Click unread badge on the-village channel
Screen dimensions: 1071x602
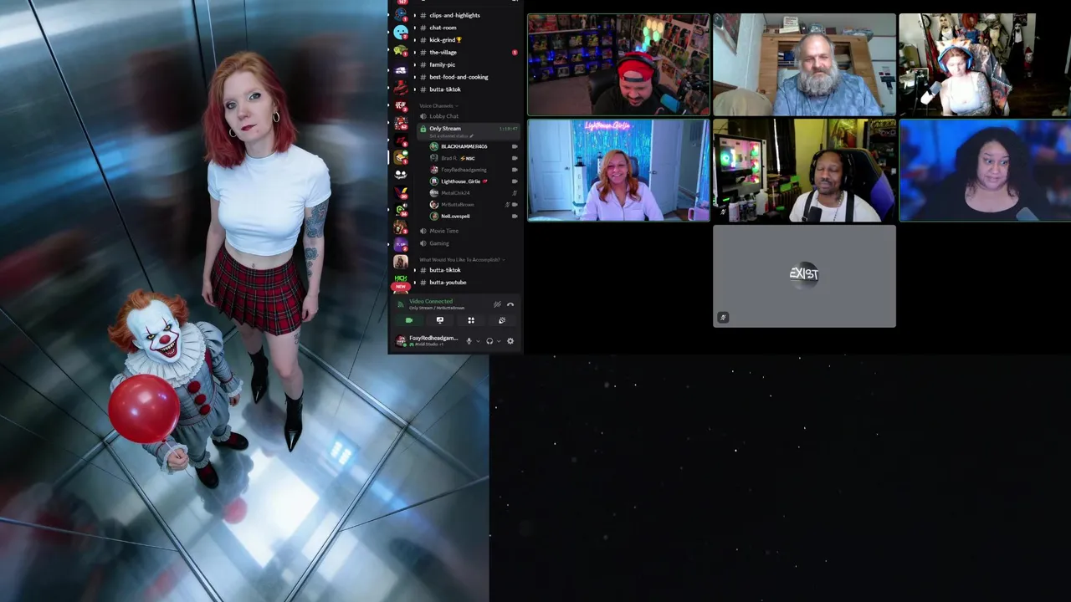coord(515,53)
